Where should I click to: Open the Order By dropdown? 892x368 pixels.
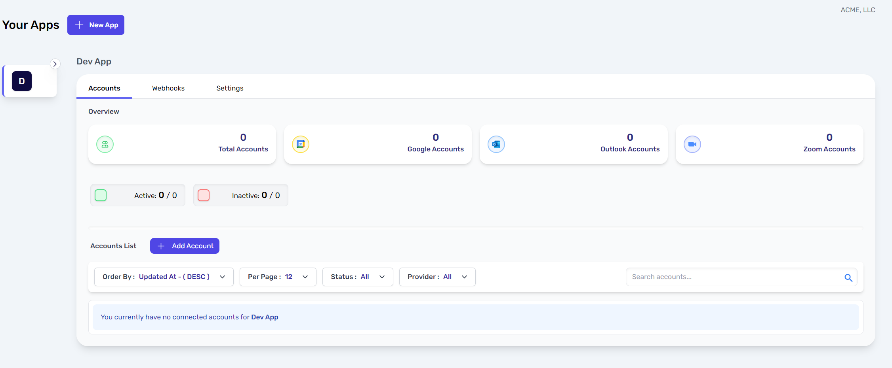click(x=164, y=277)
